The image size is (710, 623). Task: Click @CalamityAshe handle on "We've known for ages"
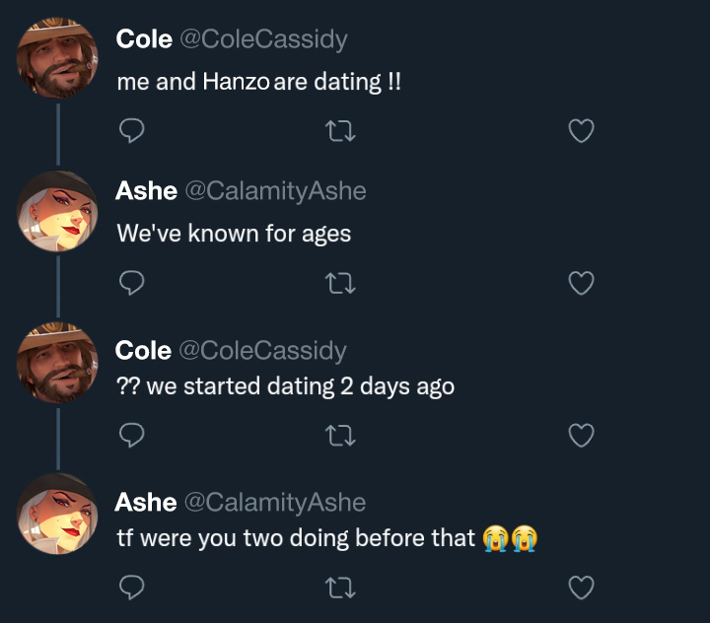point(275,191)
